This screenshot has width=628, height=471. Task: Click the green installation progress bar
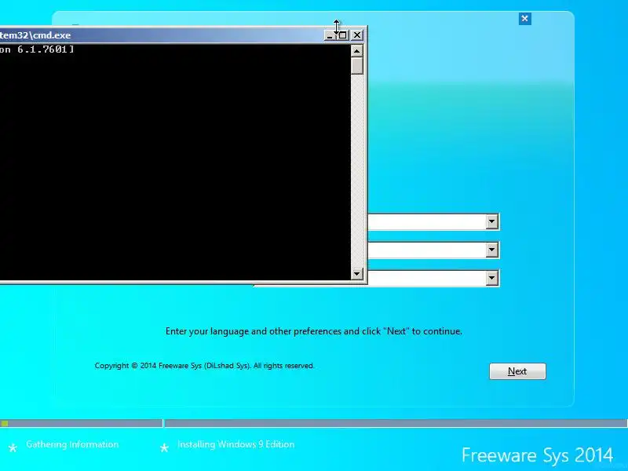(x=5, y=423)
